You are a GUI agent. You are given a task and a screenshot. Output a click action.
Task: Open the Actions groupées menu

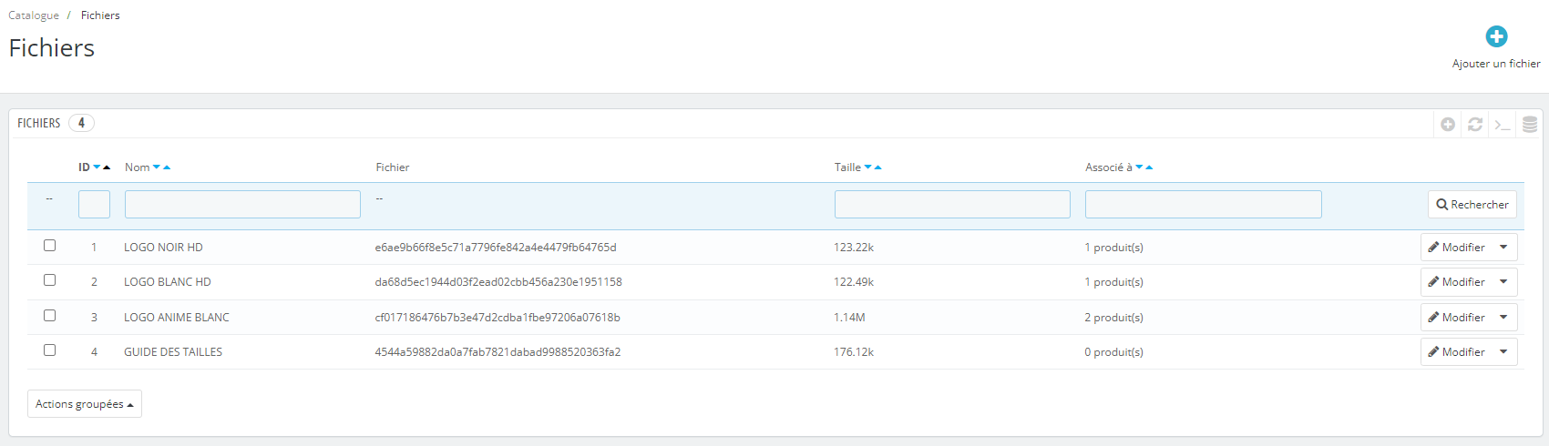tap(85, 404)
